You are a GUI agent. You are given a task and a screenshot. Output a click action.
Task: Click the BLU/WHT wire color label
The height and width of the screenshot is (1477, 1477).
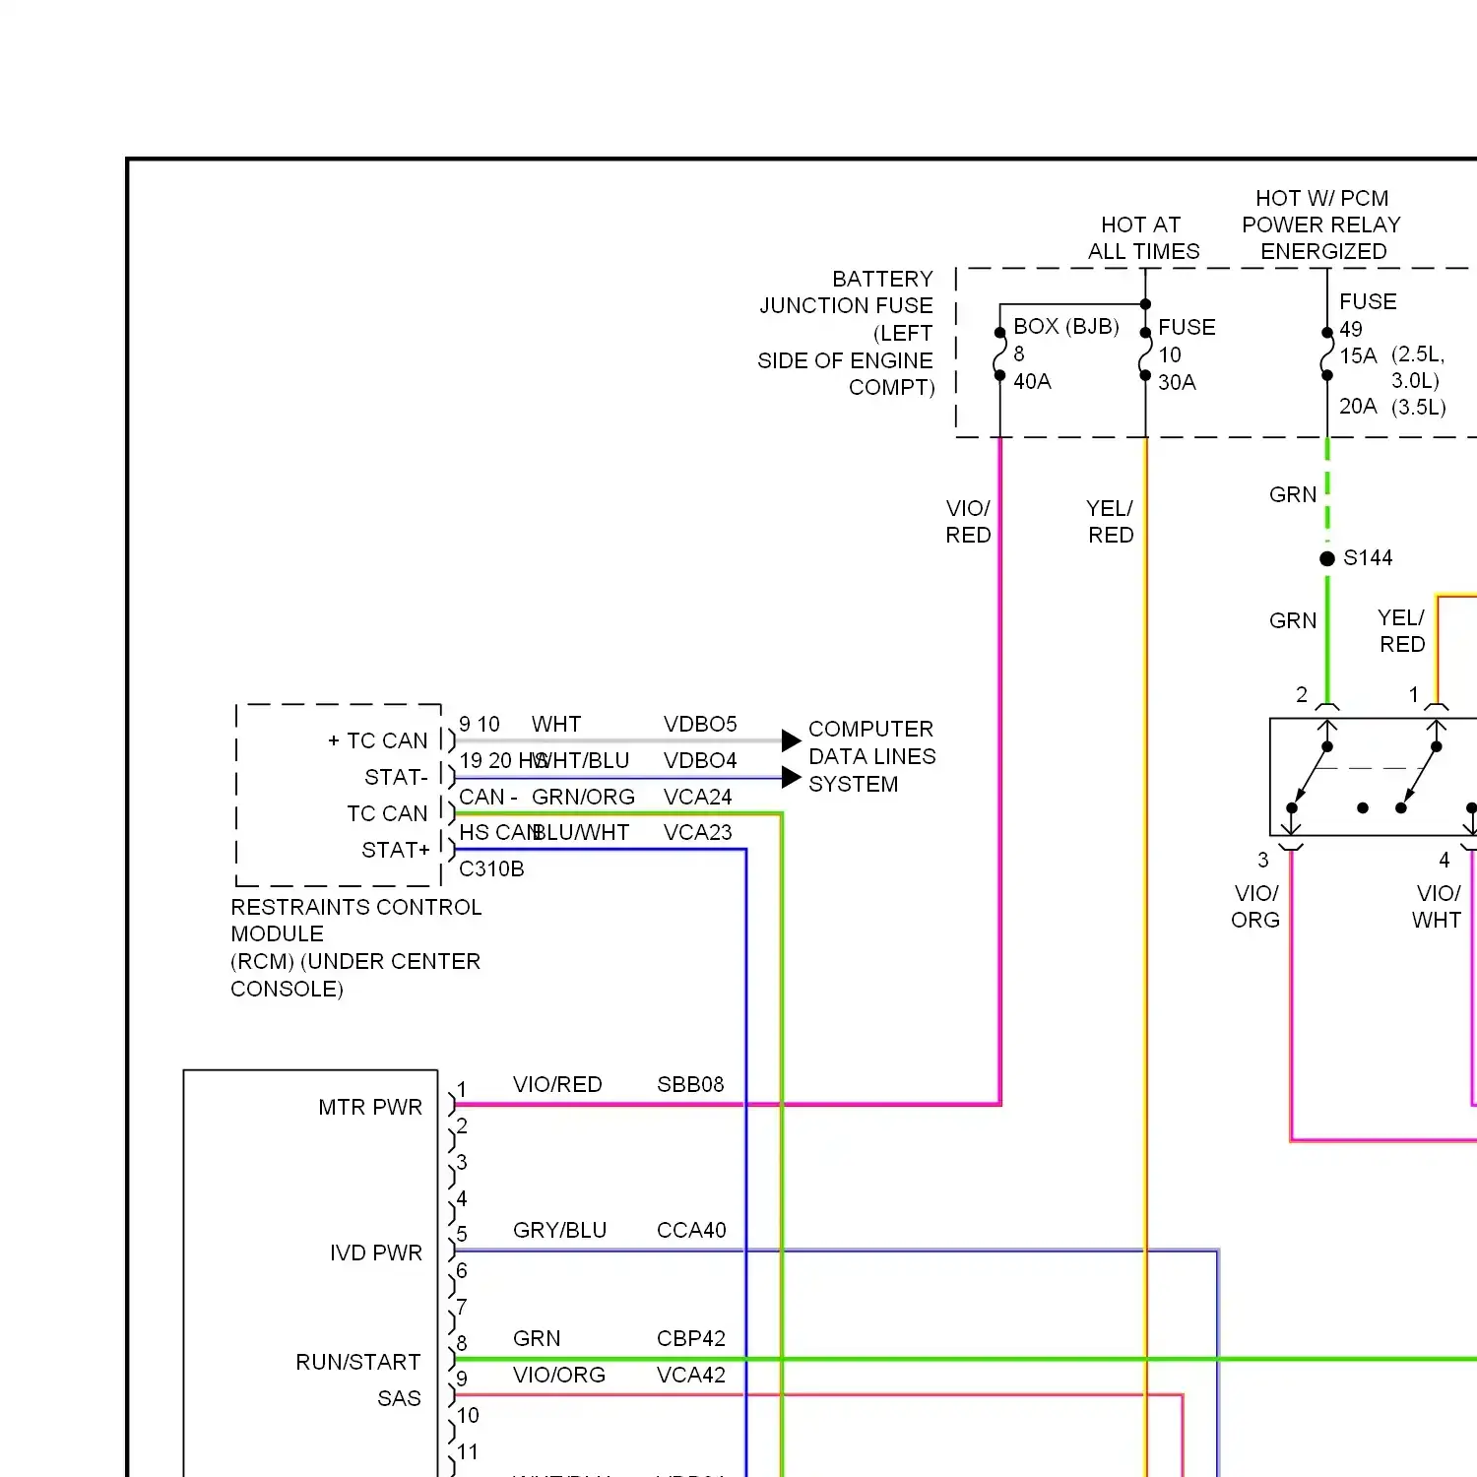pyautogui.click(x=580, y=832)
